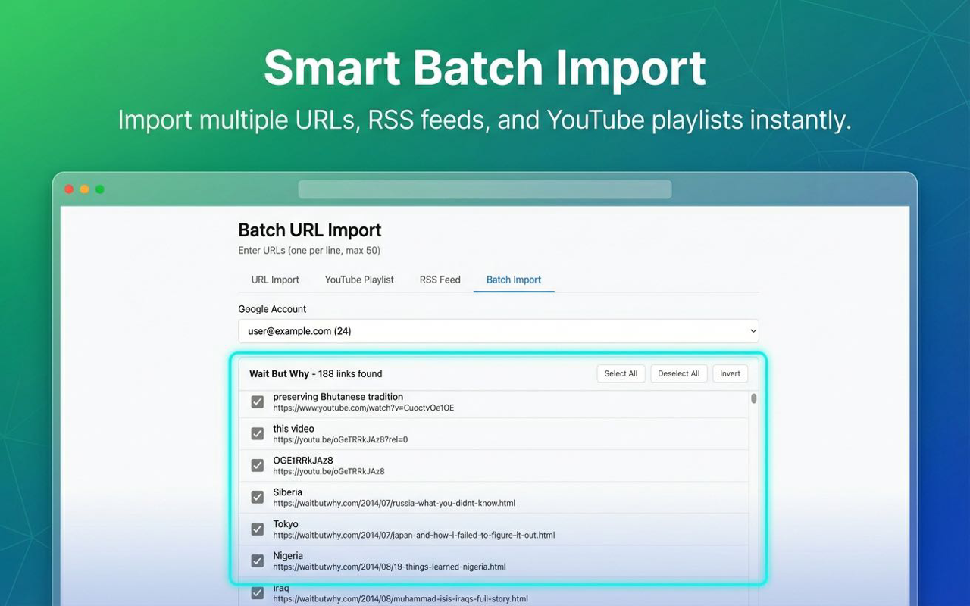Toggle the checkbox for this video
The height and width of the screenshot is (606, 970).
tap(257, 433)
